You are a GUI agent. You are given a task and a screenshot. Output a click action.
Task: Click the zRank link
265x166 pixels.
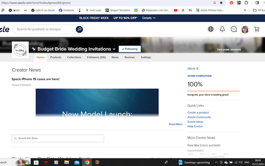coord(192,69)
